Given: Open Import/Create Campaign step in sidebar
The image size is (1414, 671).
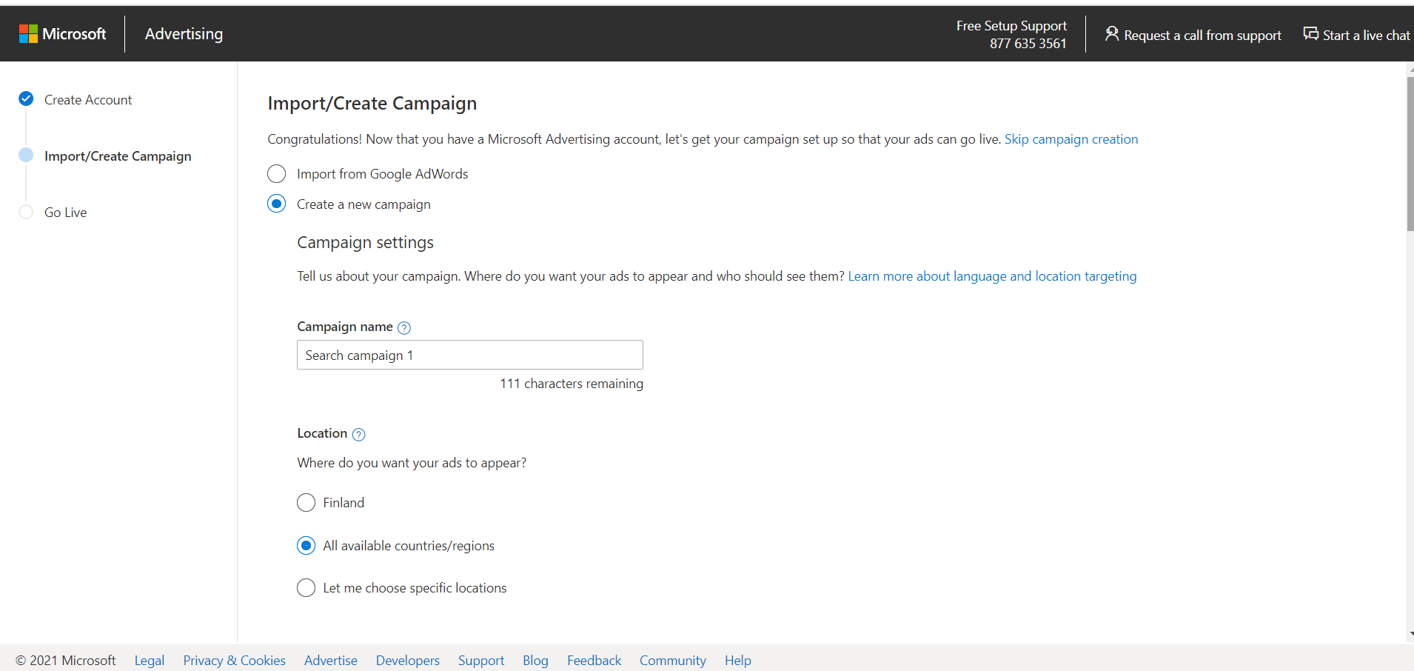Looking at the screenshot, I should tap(118, 156).
